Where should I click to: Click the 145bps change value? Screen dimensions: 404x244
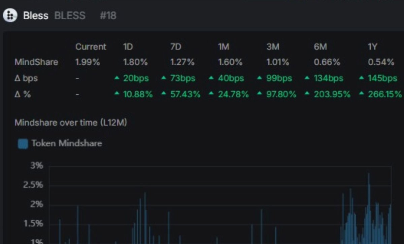click(x=382, y=78)
